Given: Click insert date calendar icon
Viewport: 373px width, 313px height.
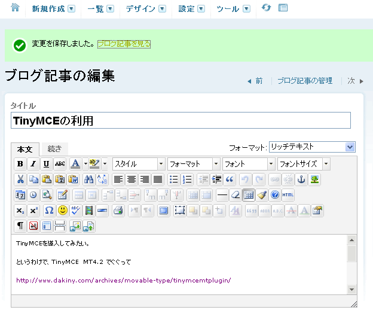Looking at the screenshot, I should [x=20, y=195].
